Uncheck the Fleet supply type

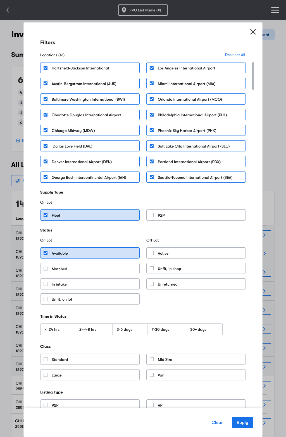(90, 215)
